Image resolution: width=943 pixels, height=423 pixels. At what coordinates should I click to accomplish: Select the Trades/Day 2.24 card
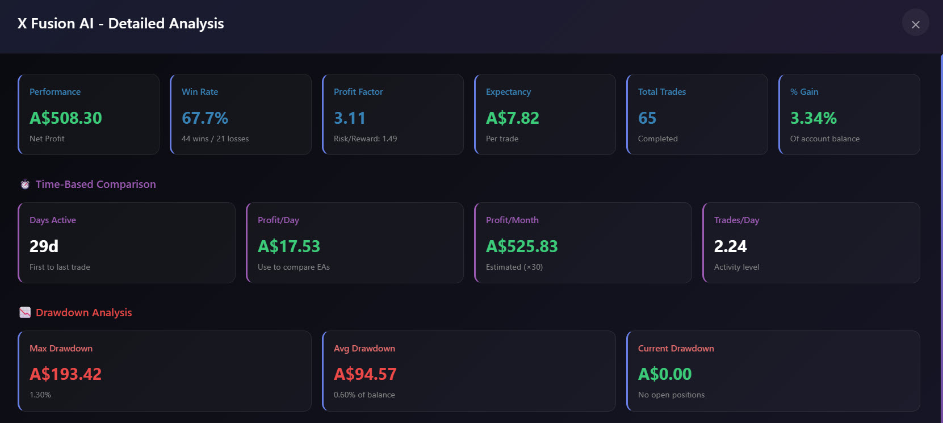click(811, 242)
